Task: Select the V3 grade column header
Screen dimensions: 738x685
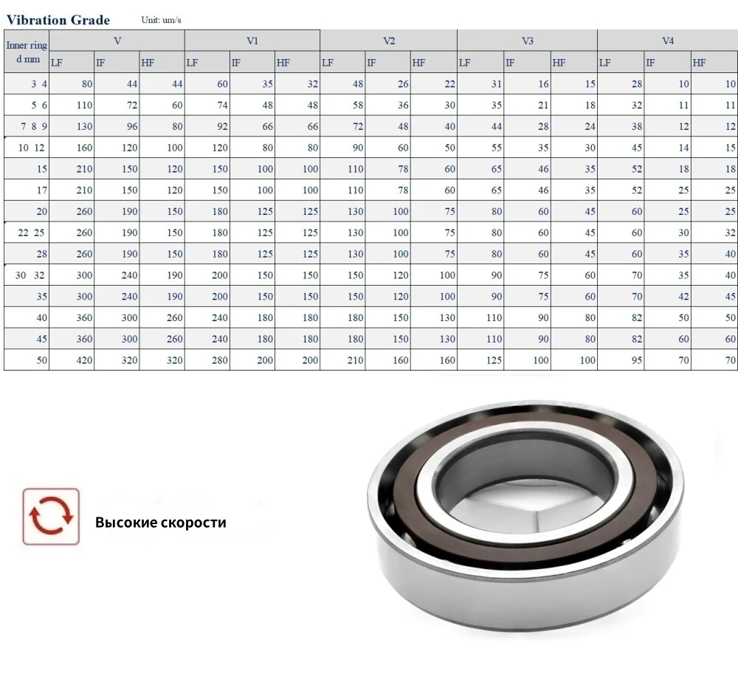Action: pyautogui.click(x=527, y=41)
